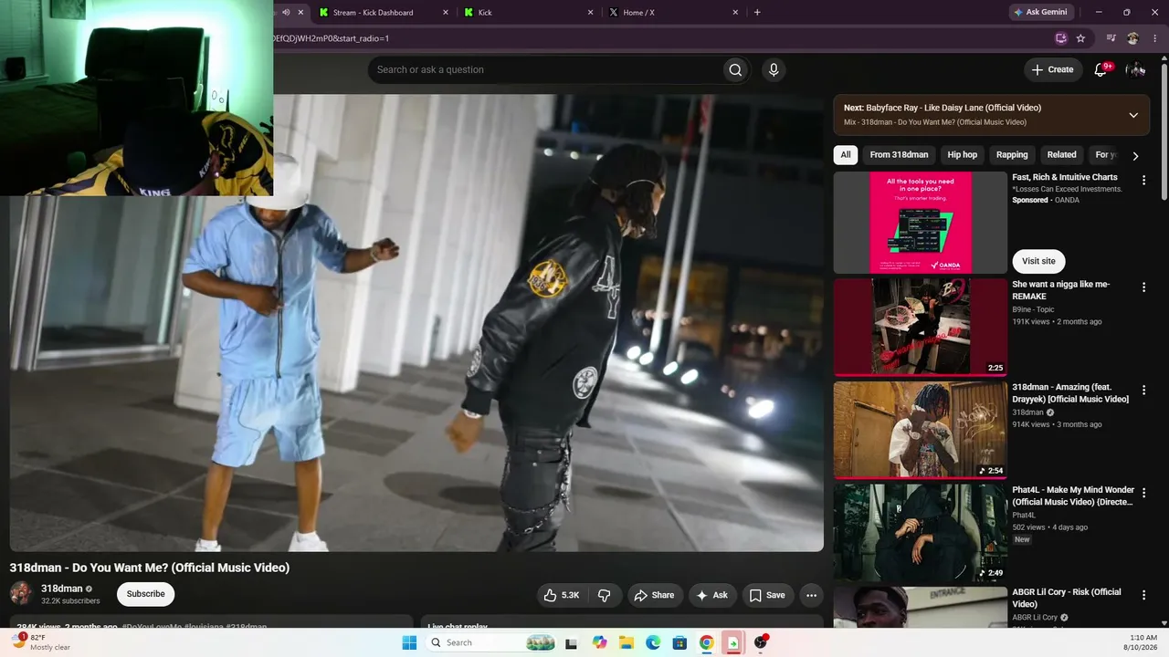Click the Ask Gemini button
Viewport: 1169px width, 657px height.
pos(1040,13)
